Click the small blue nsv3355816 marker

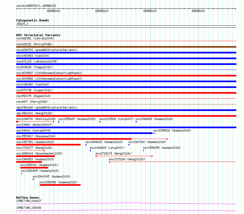[x=154, y=133]
